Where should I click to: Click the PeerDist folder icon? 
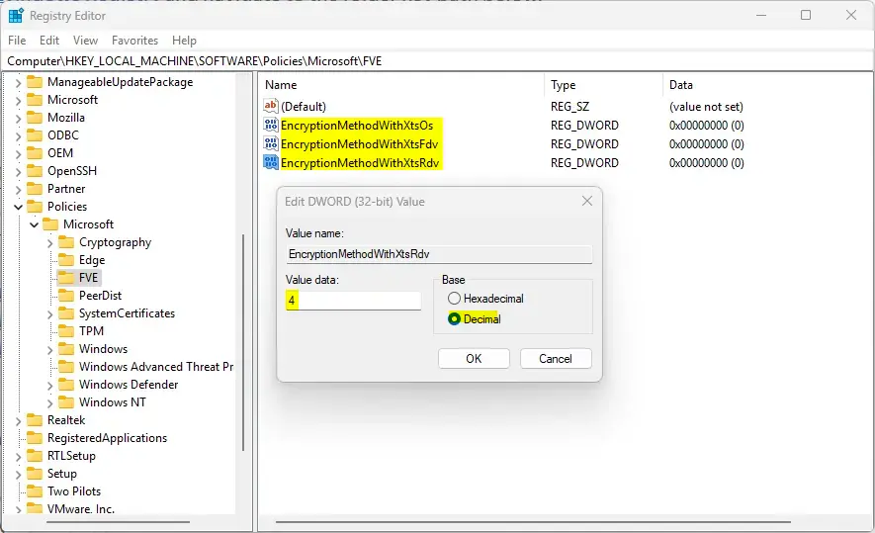coord(66,296)
